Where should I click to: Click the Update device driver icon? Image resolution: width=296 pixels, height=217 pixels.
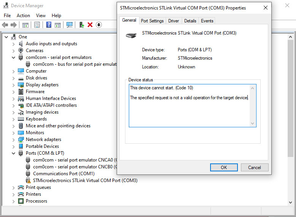[82, 25]
